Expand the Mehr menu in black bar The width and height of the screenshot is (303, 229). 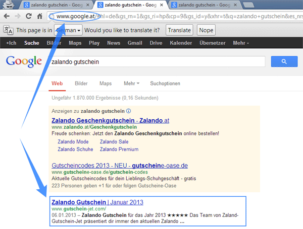pyautogui.click(x=240, y=43)
